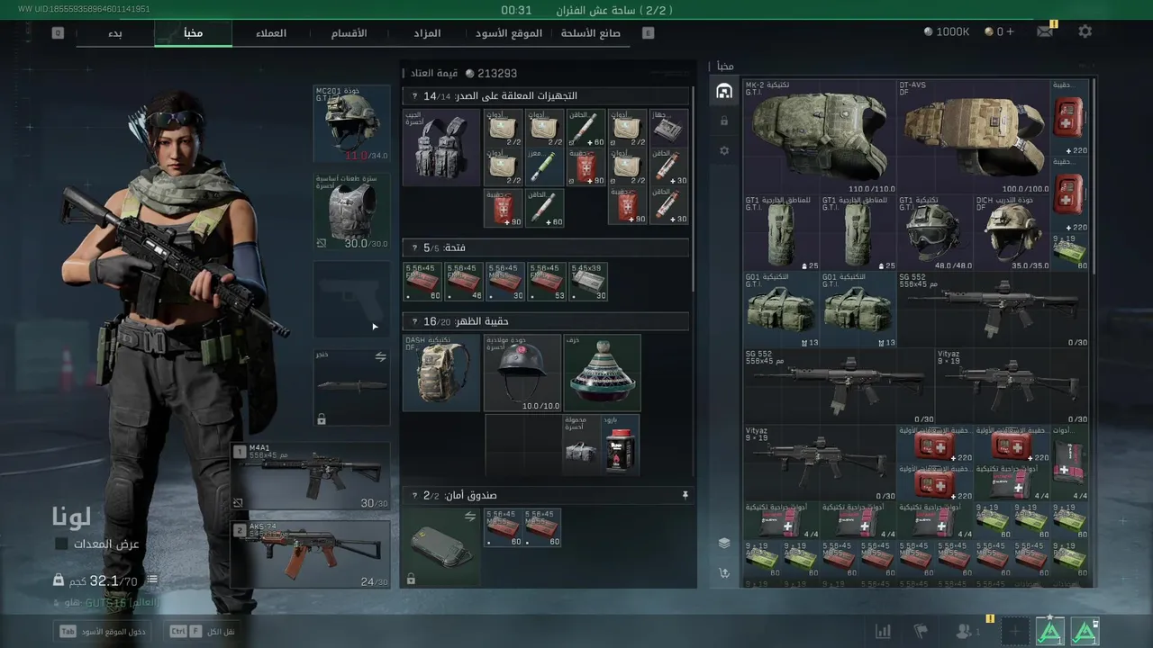
Task: Select the MC201 helmet equipment slot
Action: click(352, 124)
